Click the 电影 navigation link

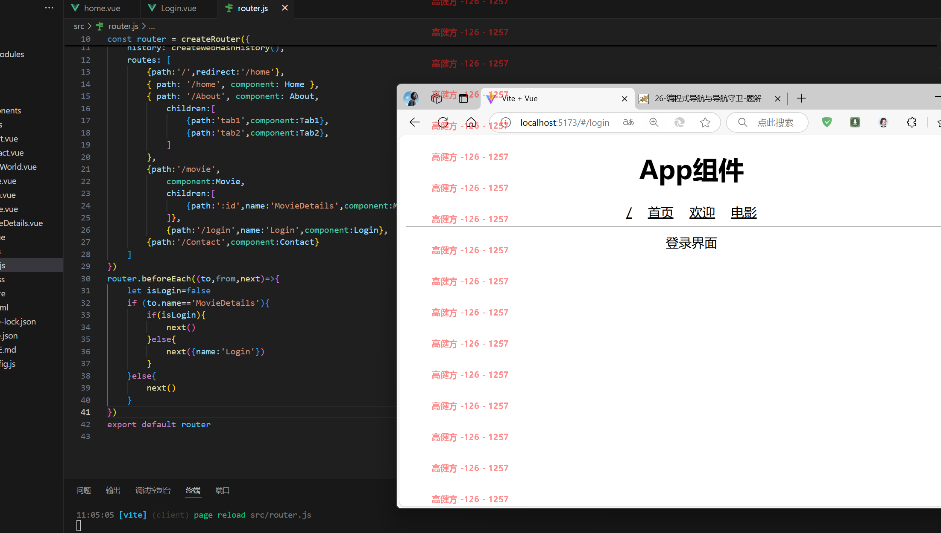tap(744, 212)
